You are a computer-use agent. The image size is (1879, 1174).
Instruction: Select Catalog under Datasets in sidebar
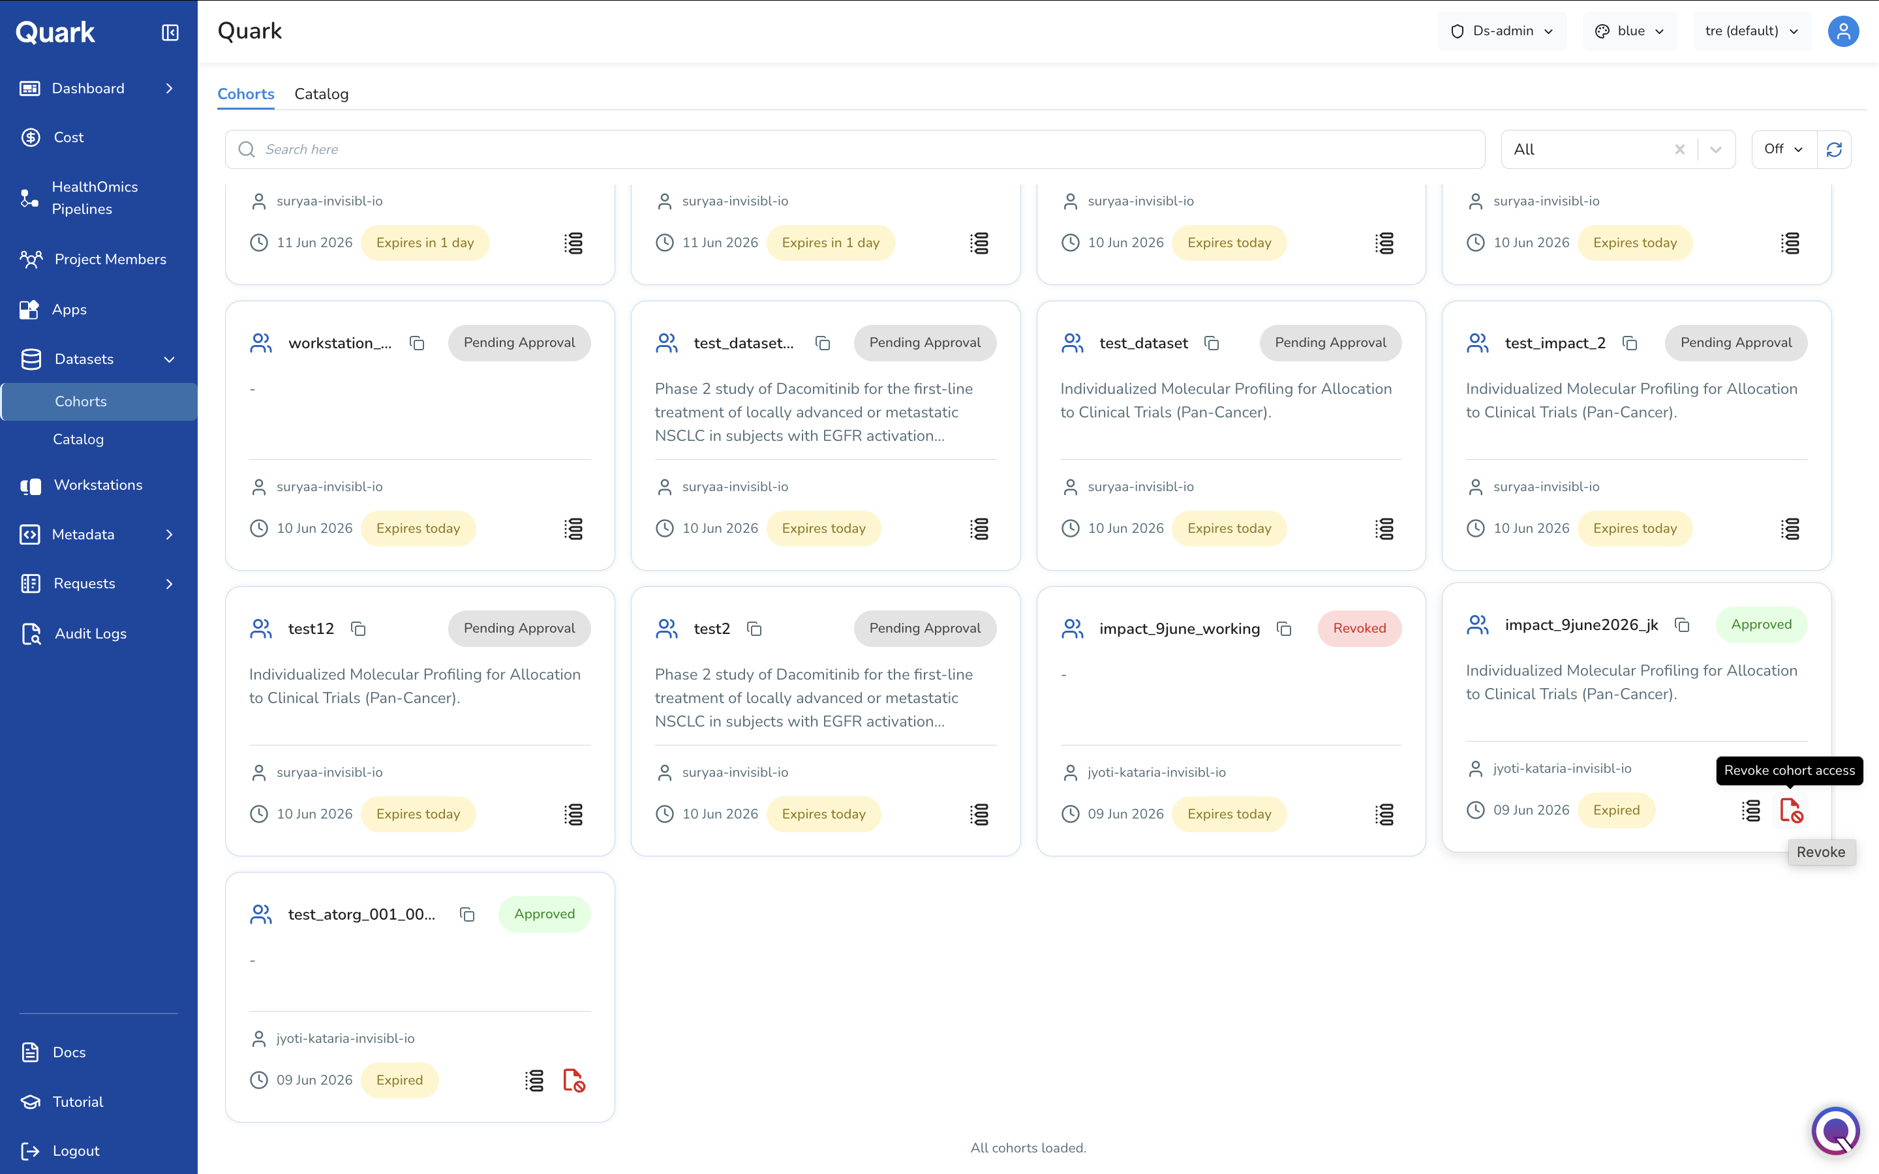click(x=99, y=440)
